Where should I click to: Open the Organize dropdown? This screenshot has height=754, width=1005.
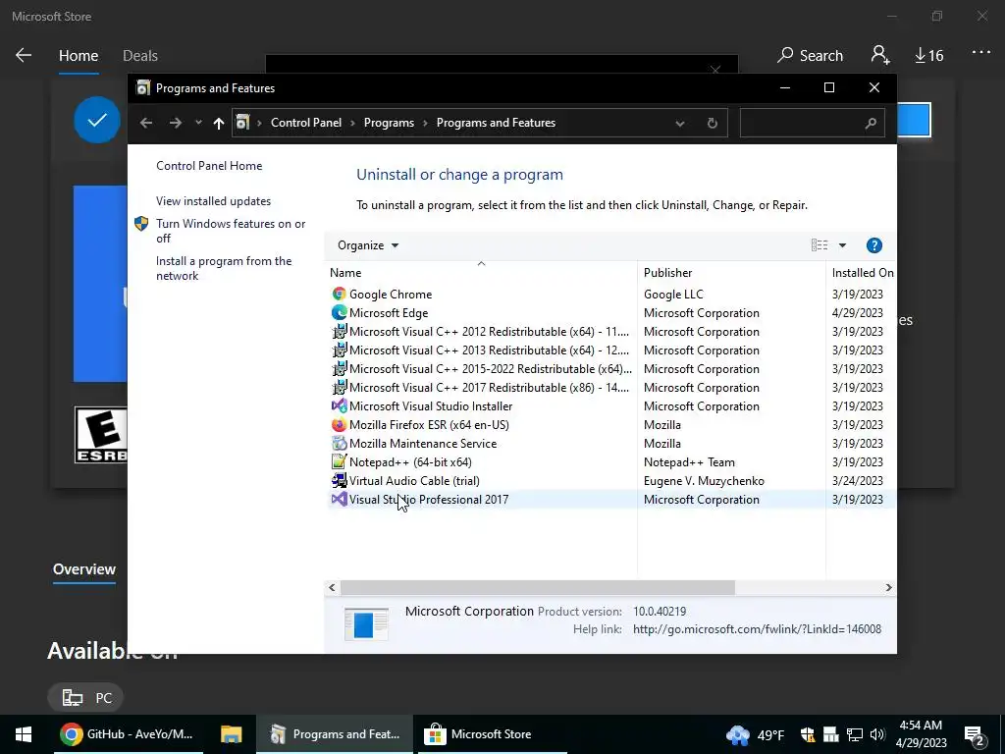(x=368, y=245)
